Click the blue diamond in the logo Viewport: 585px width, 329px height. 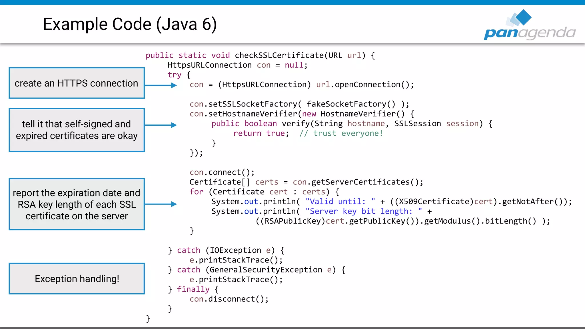[523, 17]
